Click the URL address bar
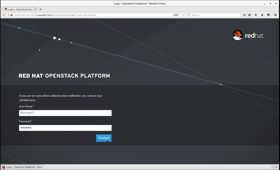 pyautogui.click(x=90, y=15)
